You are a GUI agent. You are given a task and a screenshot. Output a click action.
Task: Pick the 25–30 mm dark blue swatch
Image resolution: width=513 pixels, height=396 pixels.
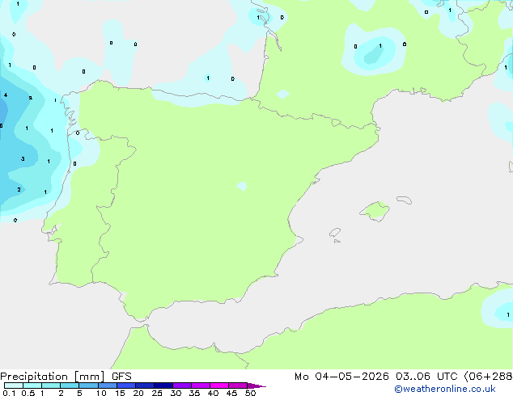(163, 385)
